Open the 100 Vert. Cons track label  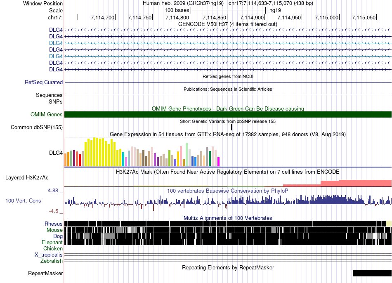click(23, 201)
